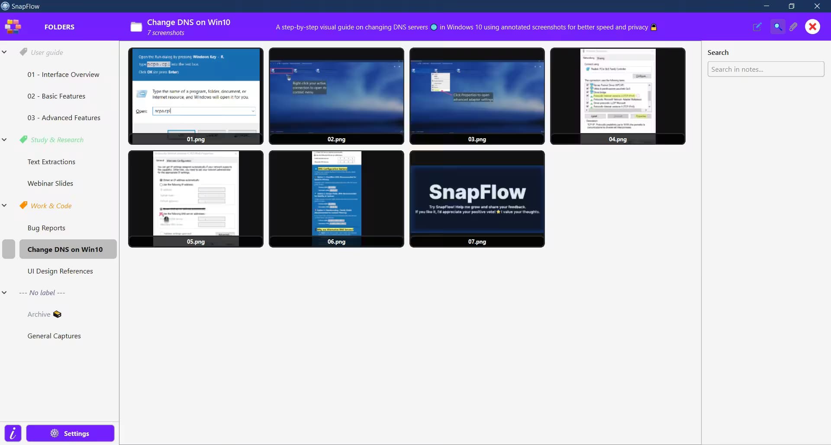The width and height of the screenshot is (831, 445).
Task: Open Text Extractions folder
Action: tap(52, 162)
